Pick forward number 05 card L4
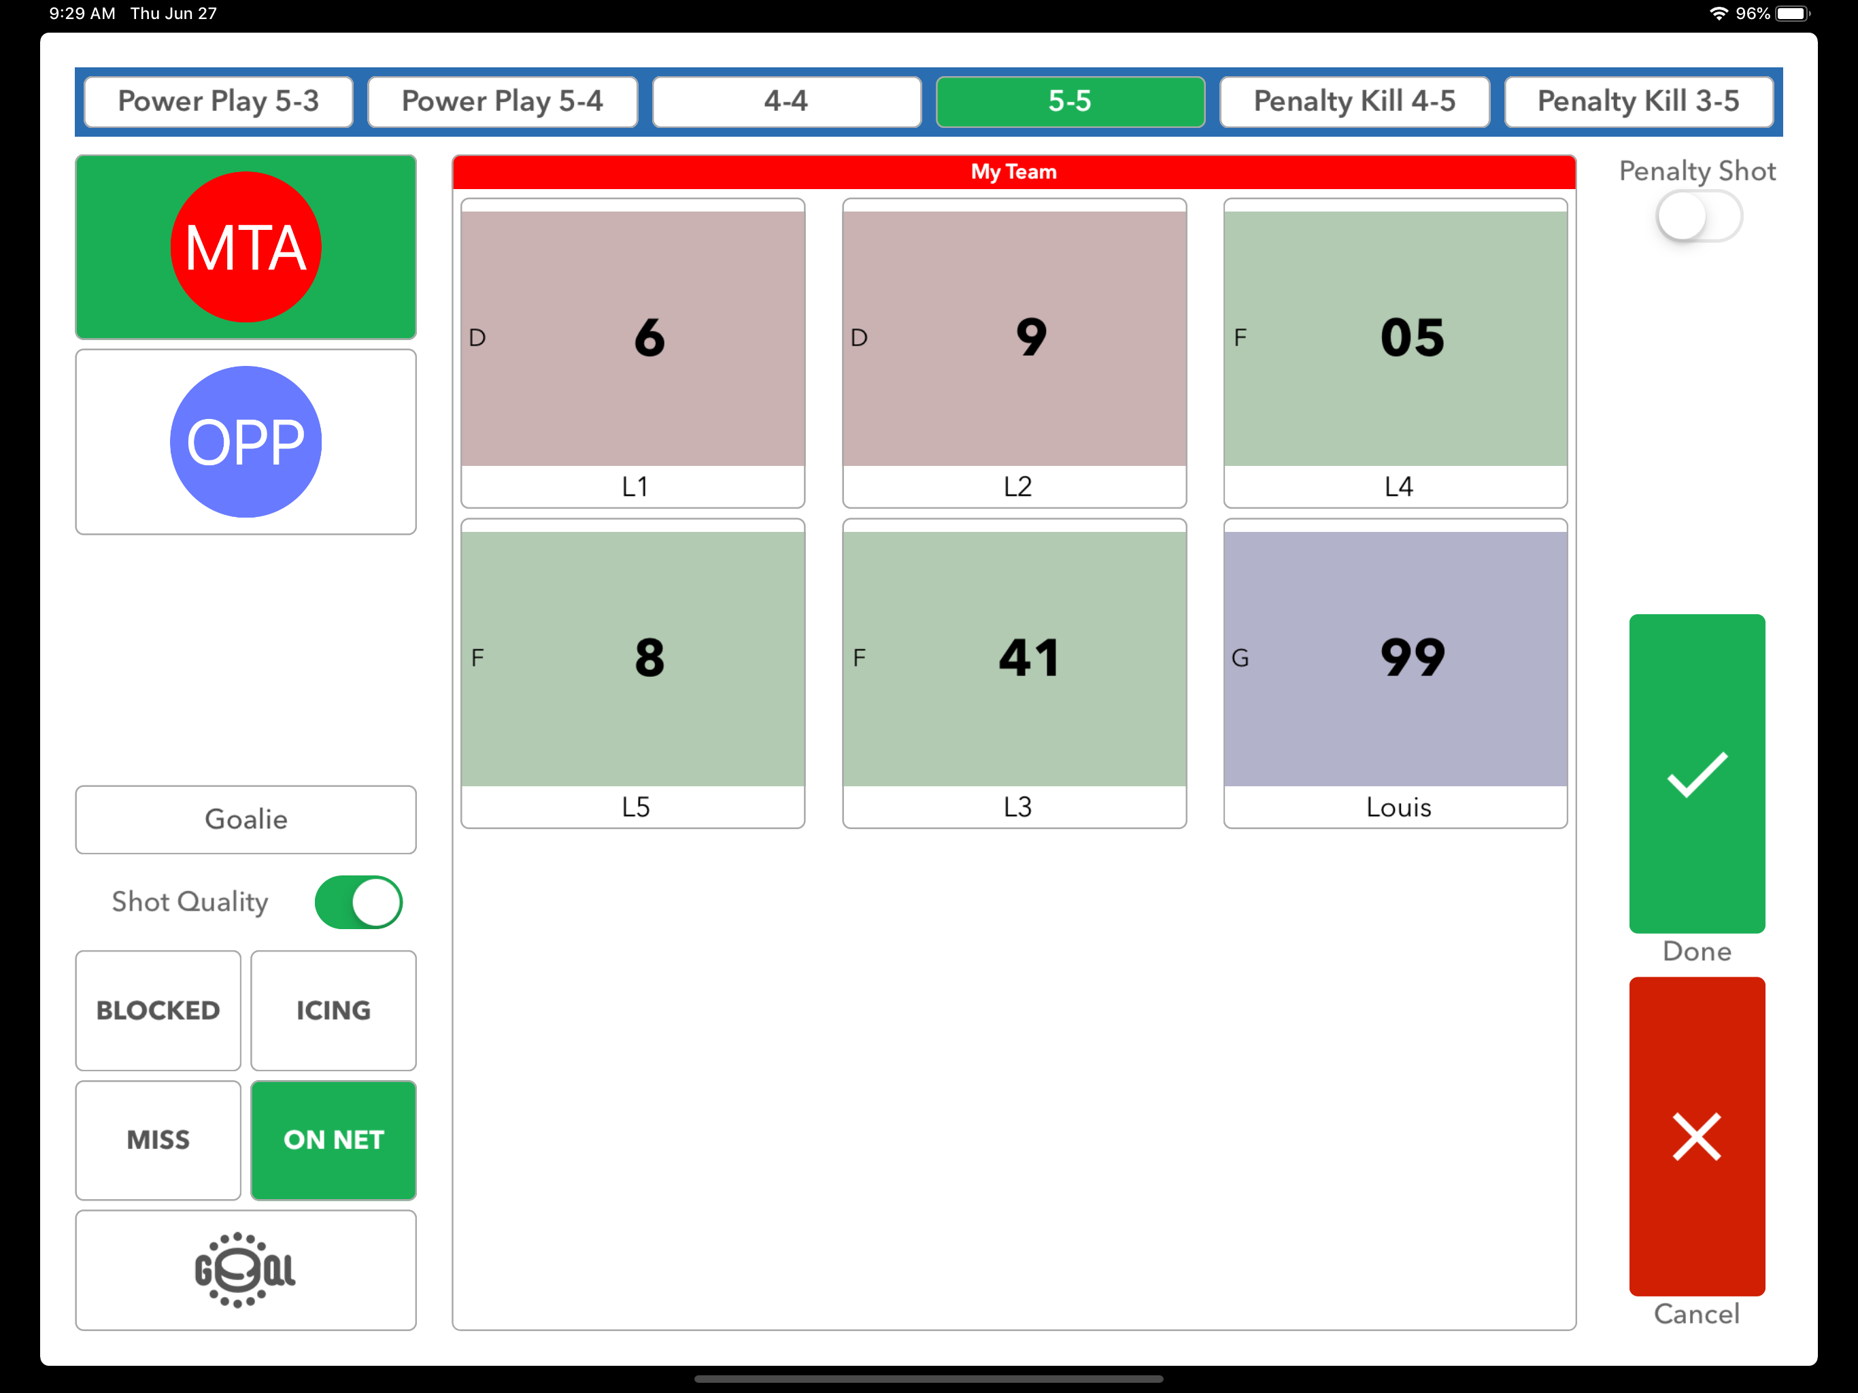Image resolution: width=1858 pixels, height=1393 pixels. point(1395,353)
